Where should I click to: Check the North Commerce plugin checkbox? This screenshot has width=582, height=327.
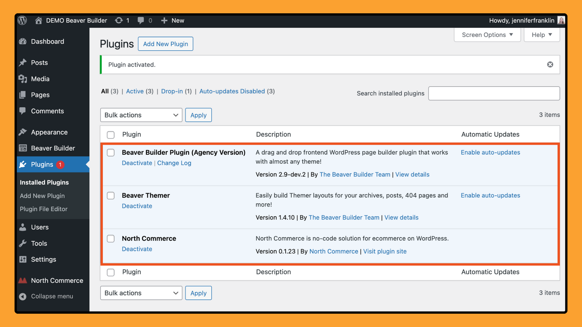coord(111,239)
